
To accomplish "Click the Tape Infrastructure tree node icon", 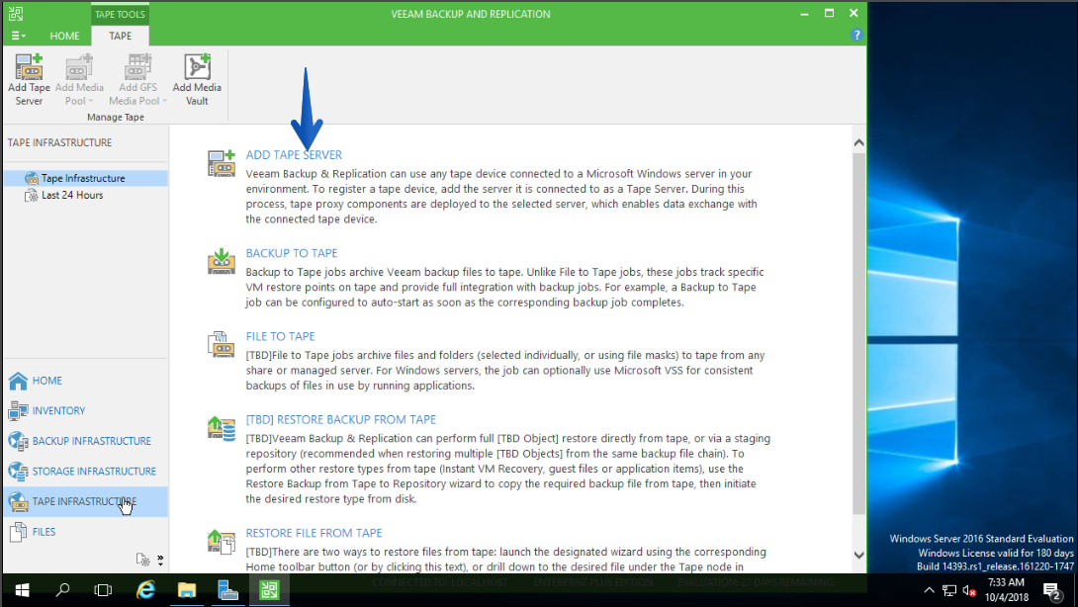I will tap(31, 178).
